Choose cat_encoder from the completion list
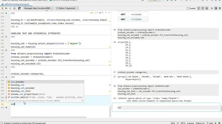 point(45,82)
